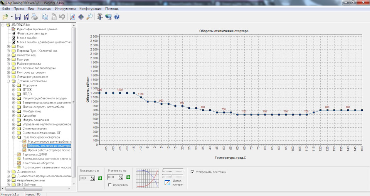Open help with the blue question mark icon
This screenshot has height=196, width=370.
pos(117,17)
